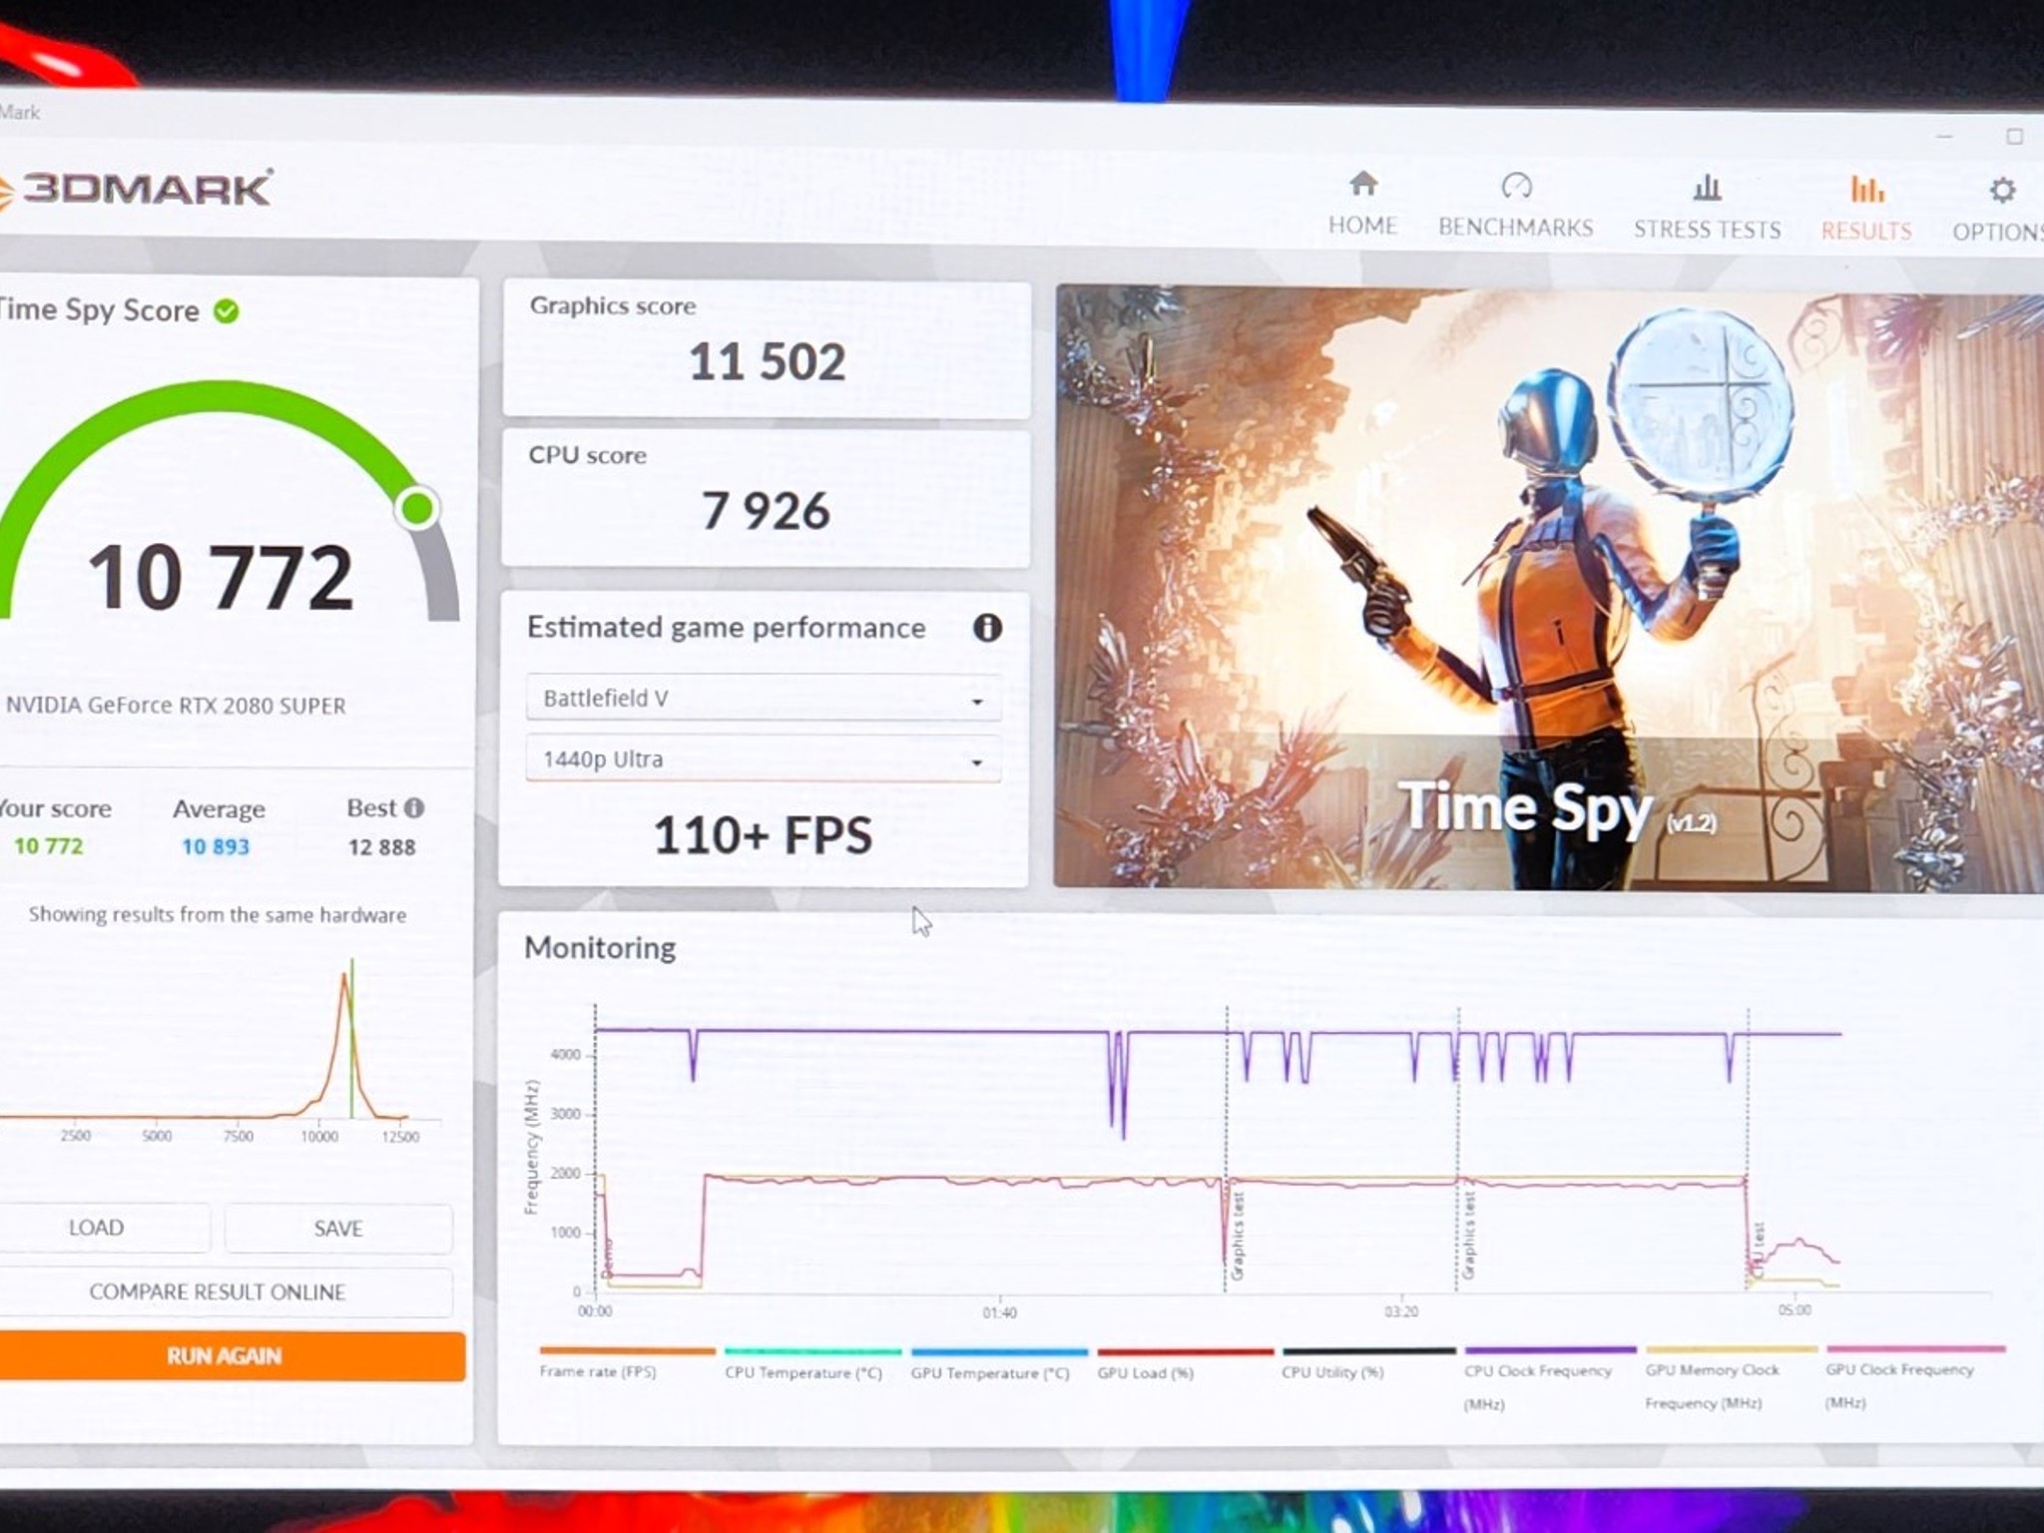The width and height of the screenshot is (2044, 1533).
Task: Click the Home house icon
Action: tap(1362, 184)
